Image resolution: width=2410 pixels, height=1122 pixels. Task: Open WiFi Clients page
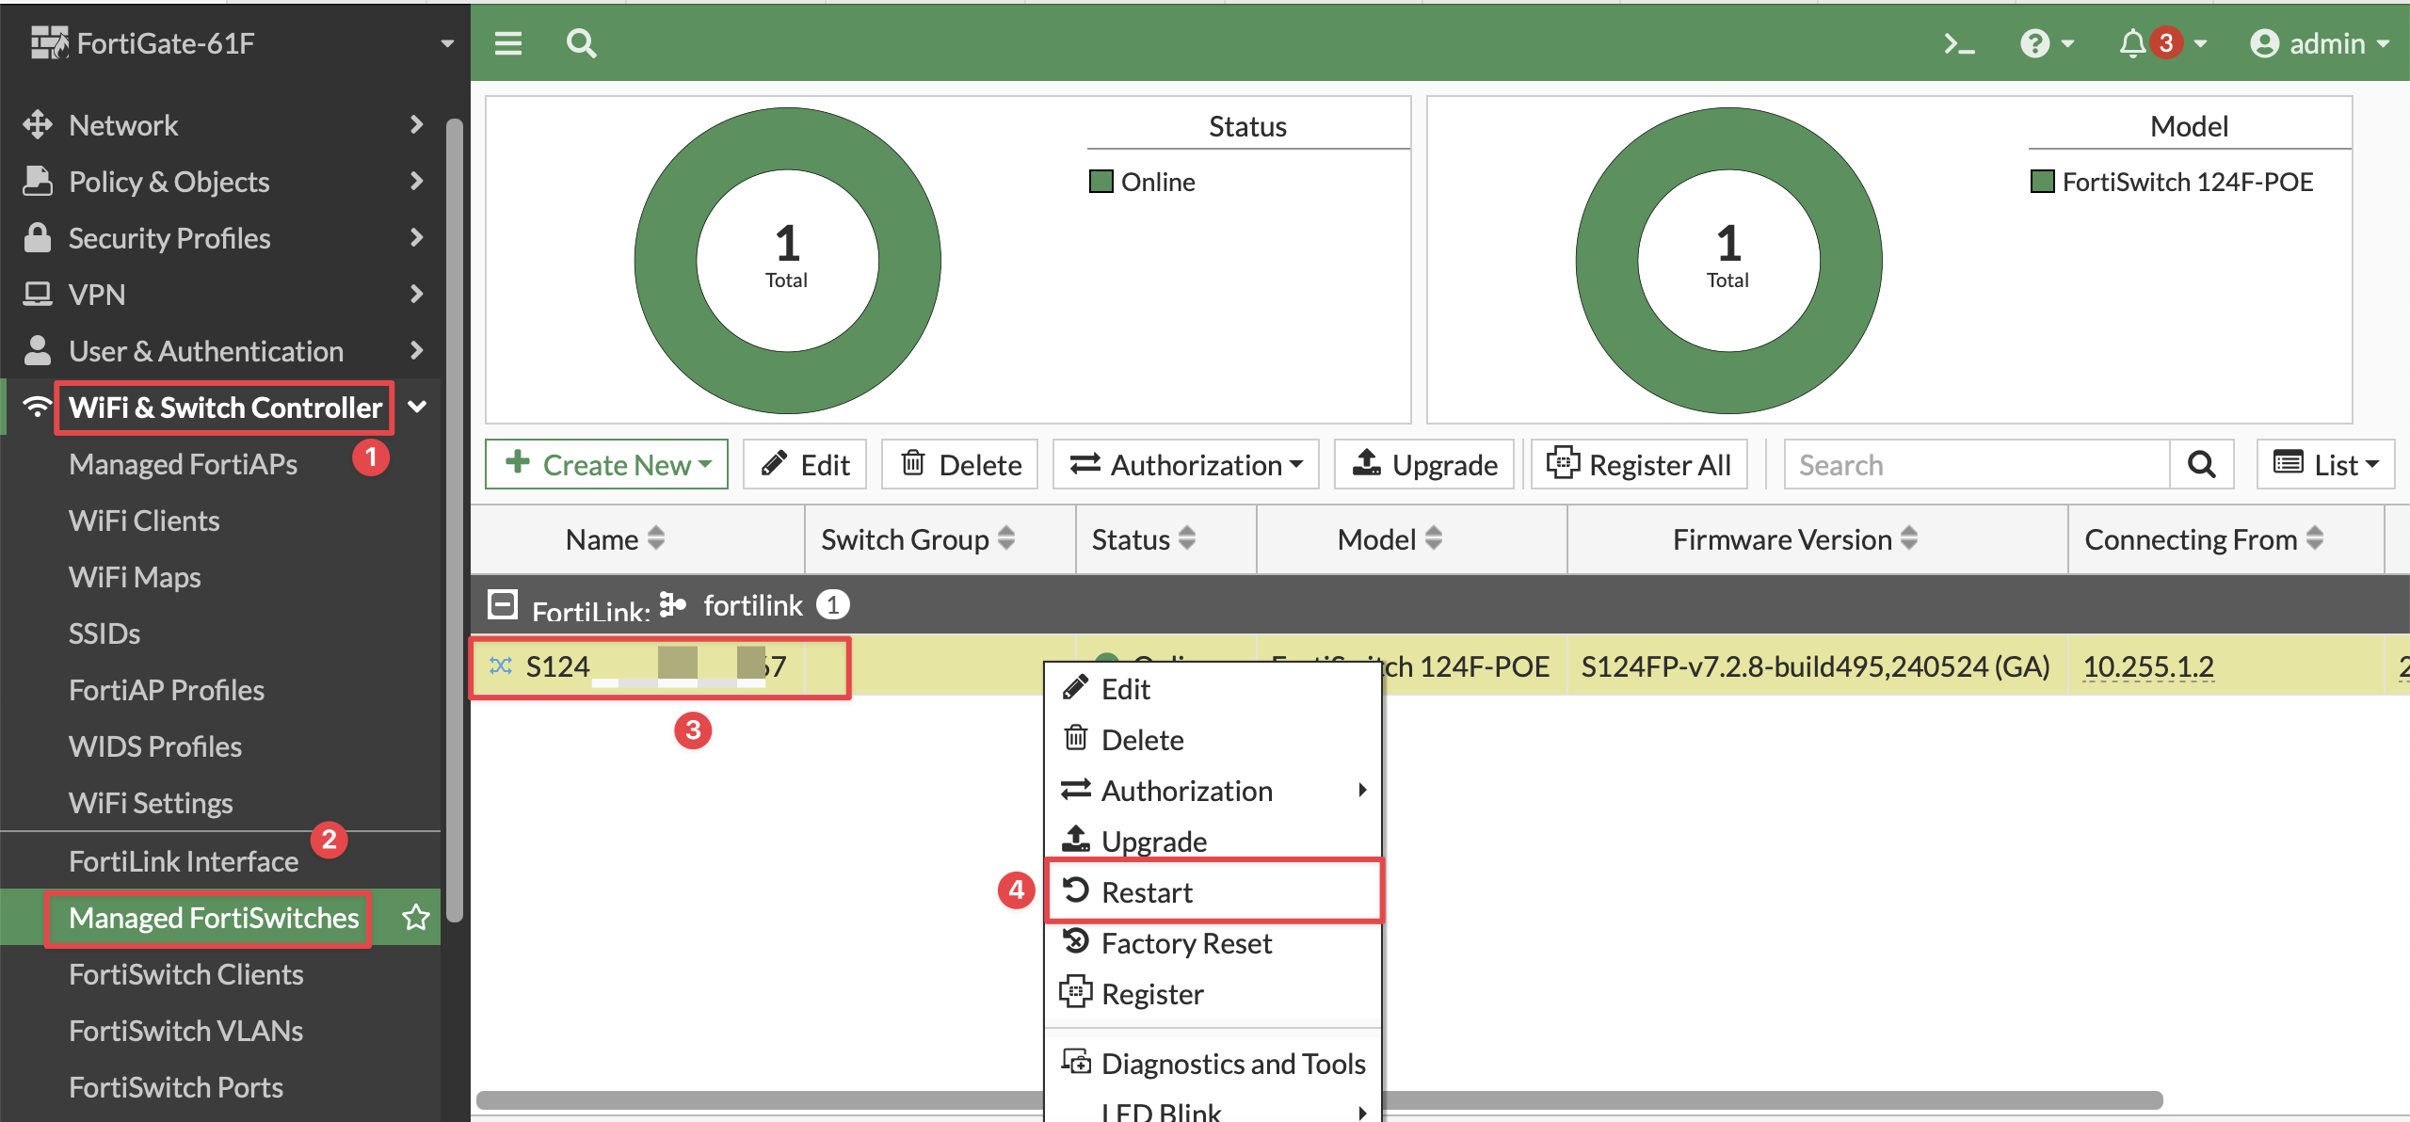pyautogui.click(x=144, y=521)
